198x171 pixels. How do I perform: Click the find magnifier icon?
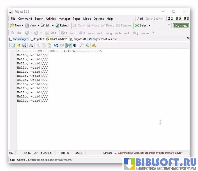click(81, 45)
